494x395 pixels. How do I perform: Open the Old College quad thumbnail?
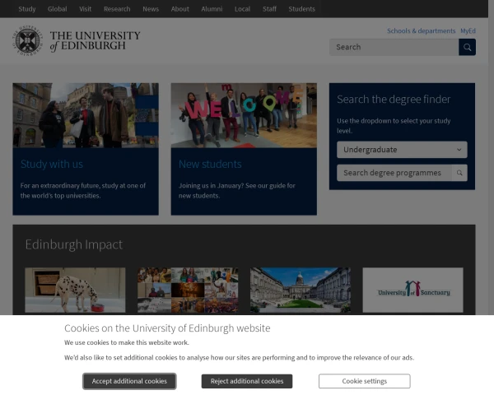(301, 290)
